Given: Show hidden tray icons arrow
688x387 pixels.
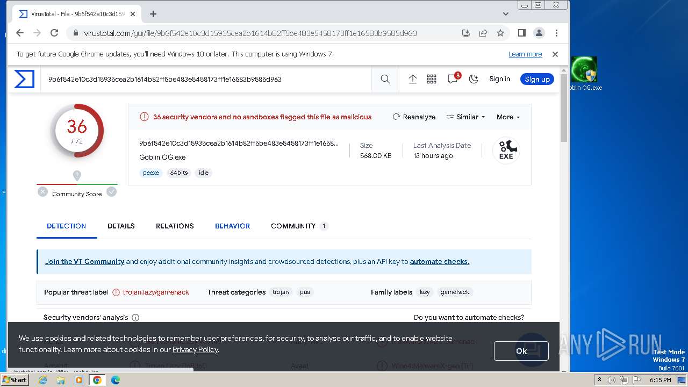Looking at the screenshot, I should [600, 380].
